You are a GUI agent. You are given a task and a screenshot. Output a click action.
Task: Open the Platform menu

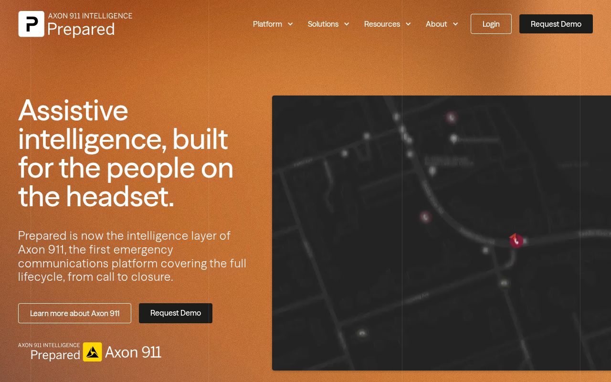click(267, 24)
